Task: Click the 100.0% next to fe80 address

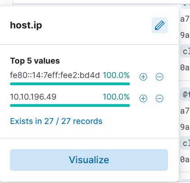Action: click(x=116, y=75)
